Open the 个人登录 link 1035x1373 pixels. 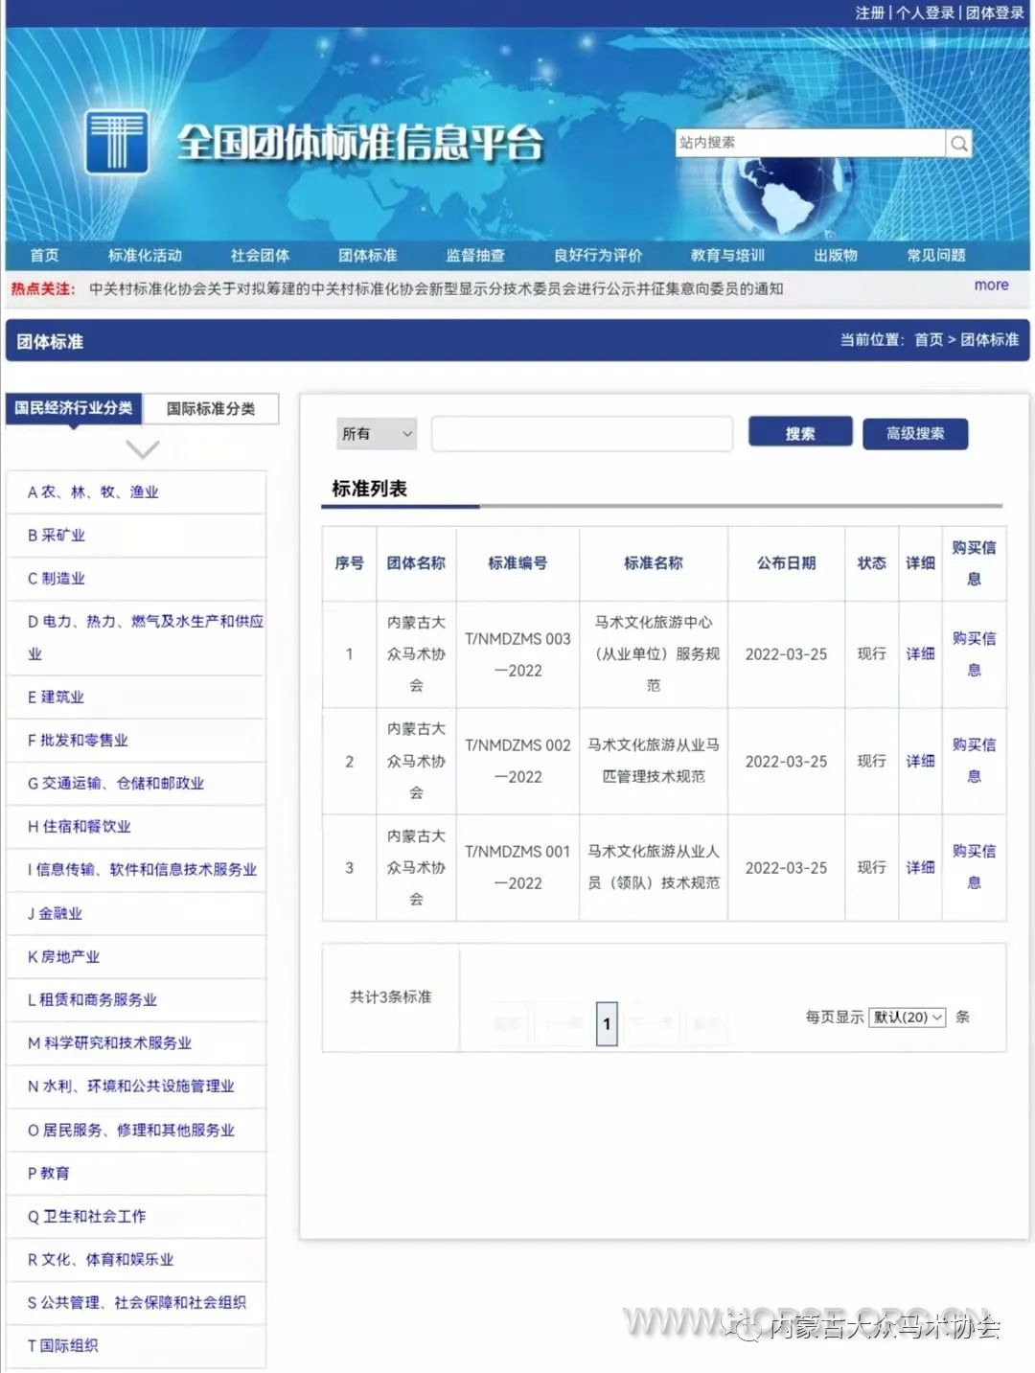(925, 12)
